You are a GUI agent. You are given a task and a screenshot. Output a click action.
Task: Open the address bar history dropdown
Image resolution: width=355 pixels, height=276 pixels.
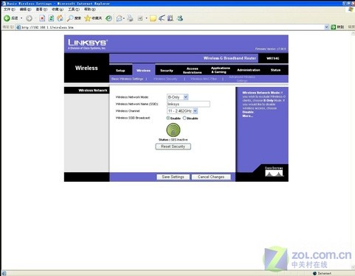click(x=326, y=27)
